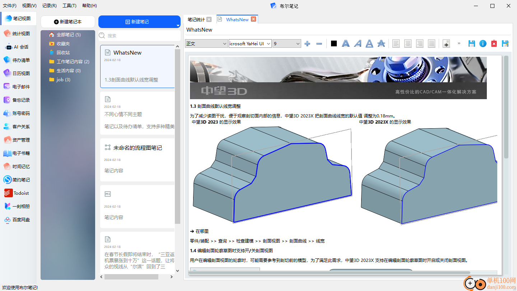The width and height of the screenshot is (517, 291).
Task: Expand toolbar overflow chevron
Action: coord(459,43)
